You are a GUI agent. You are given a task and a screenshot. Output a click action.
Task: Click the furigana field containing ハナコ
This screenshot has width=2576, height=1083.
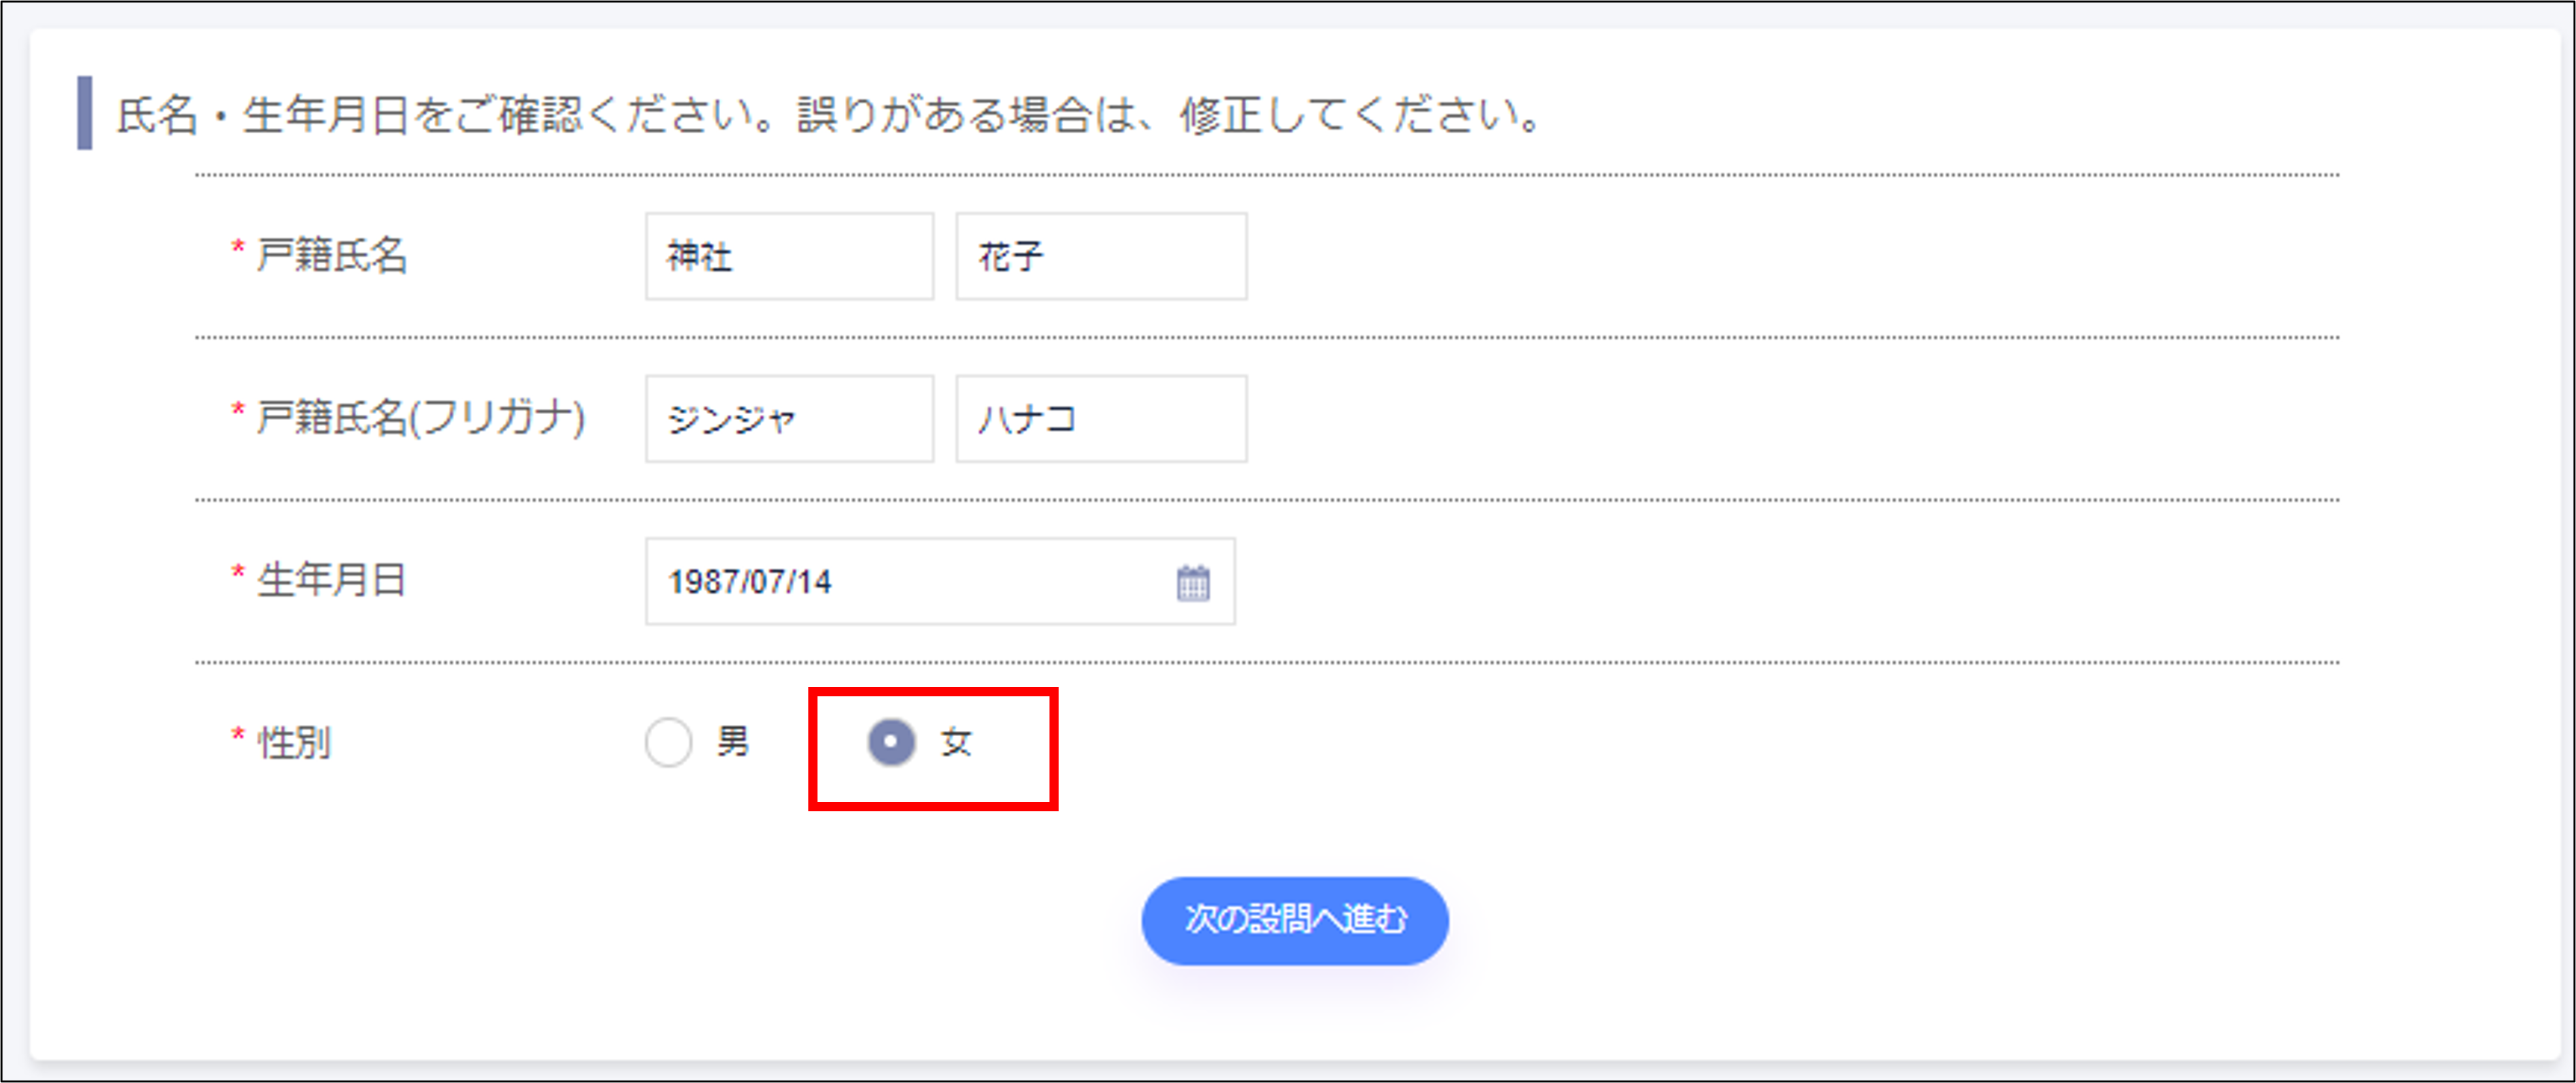coord(1101,419)
